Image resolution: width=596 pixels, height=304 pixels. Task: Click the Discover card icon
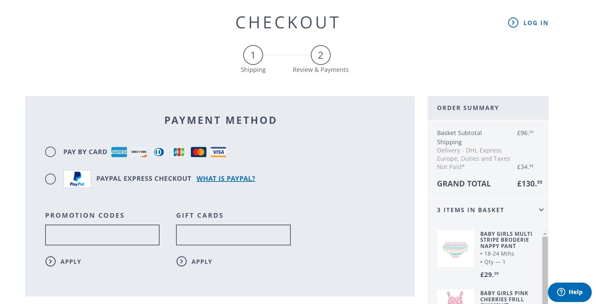coord(139,152)
